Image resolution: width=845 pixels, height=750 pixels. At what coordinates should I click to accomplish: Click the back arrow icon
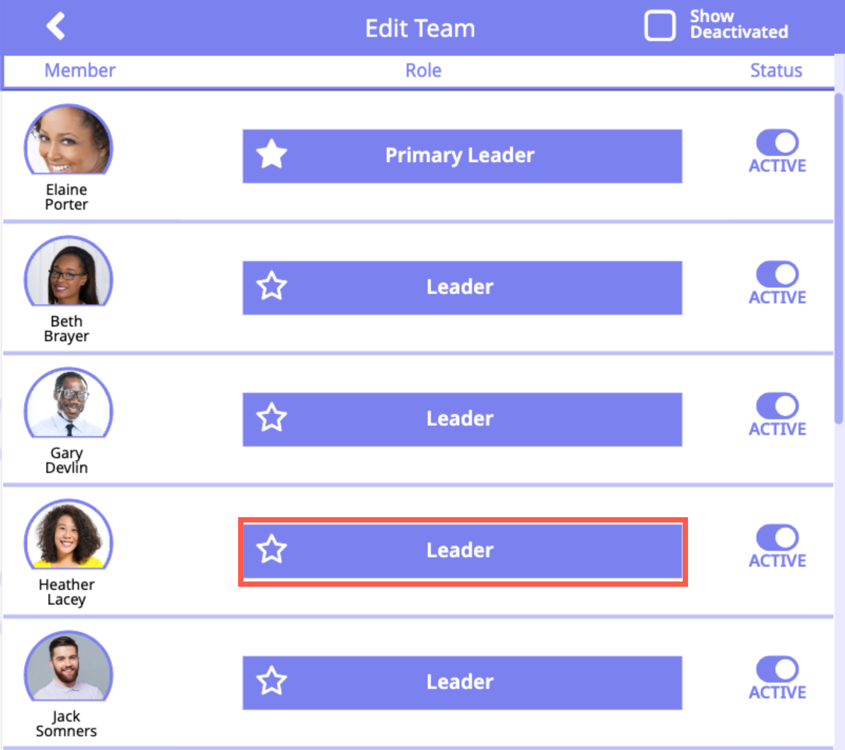(56, 26)
